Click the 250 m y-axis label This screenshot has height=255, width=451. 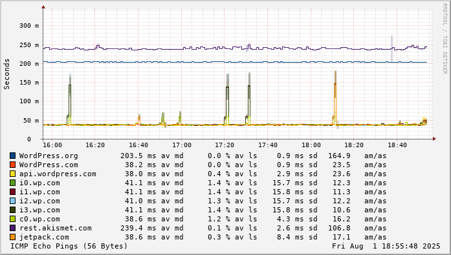coord(29,45)
